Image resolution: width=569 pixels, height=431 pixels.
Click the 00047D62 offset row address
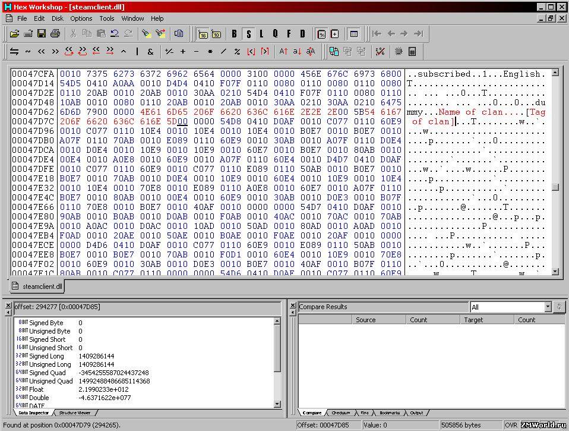click(x=33, y=112)
